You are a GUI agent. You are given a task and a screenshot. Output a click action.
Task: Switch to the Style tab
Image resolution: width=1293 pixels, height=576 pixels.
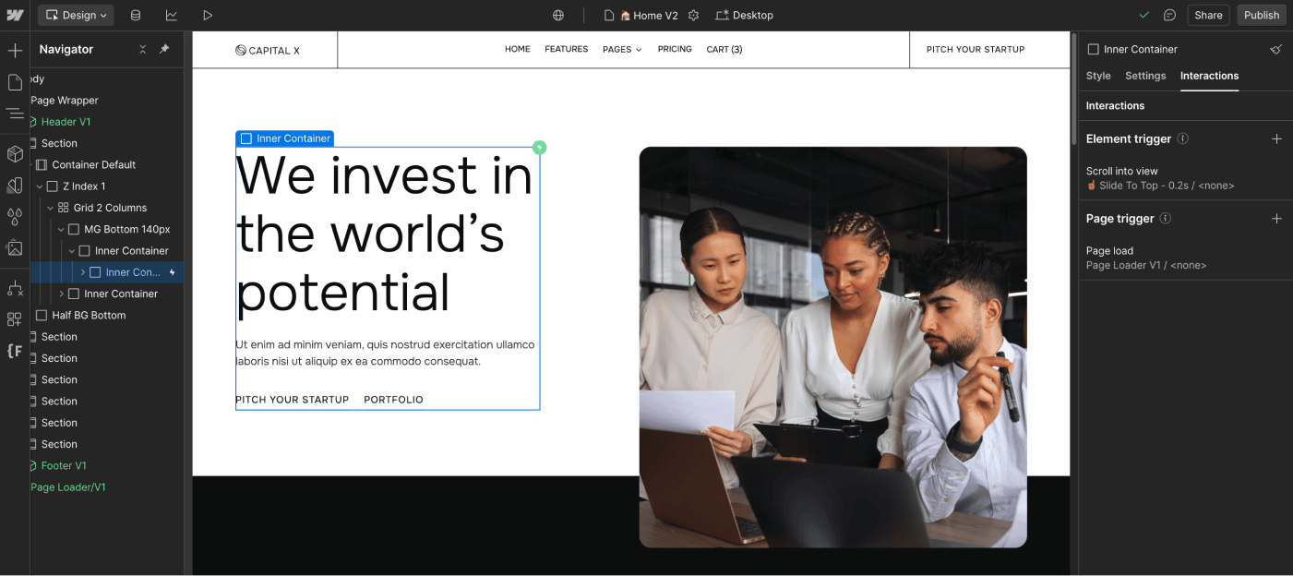point(1098,76)
